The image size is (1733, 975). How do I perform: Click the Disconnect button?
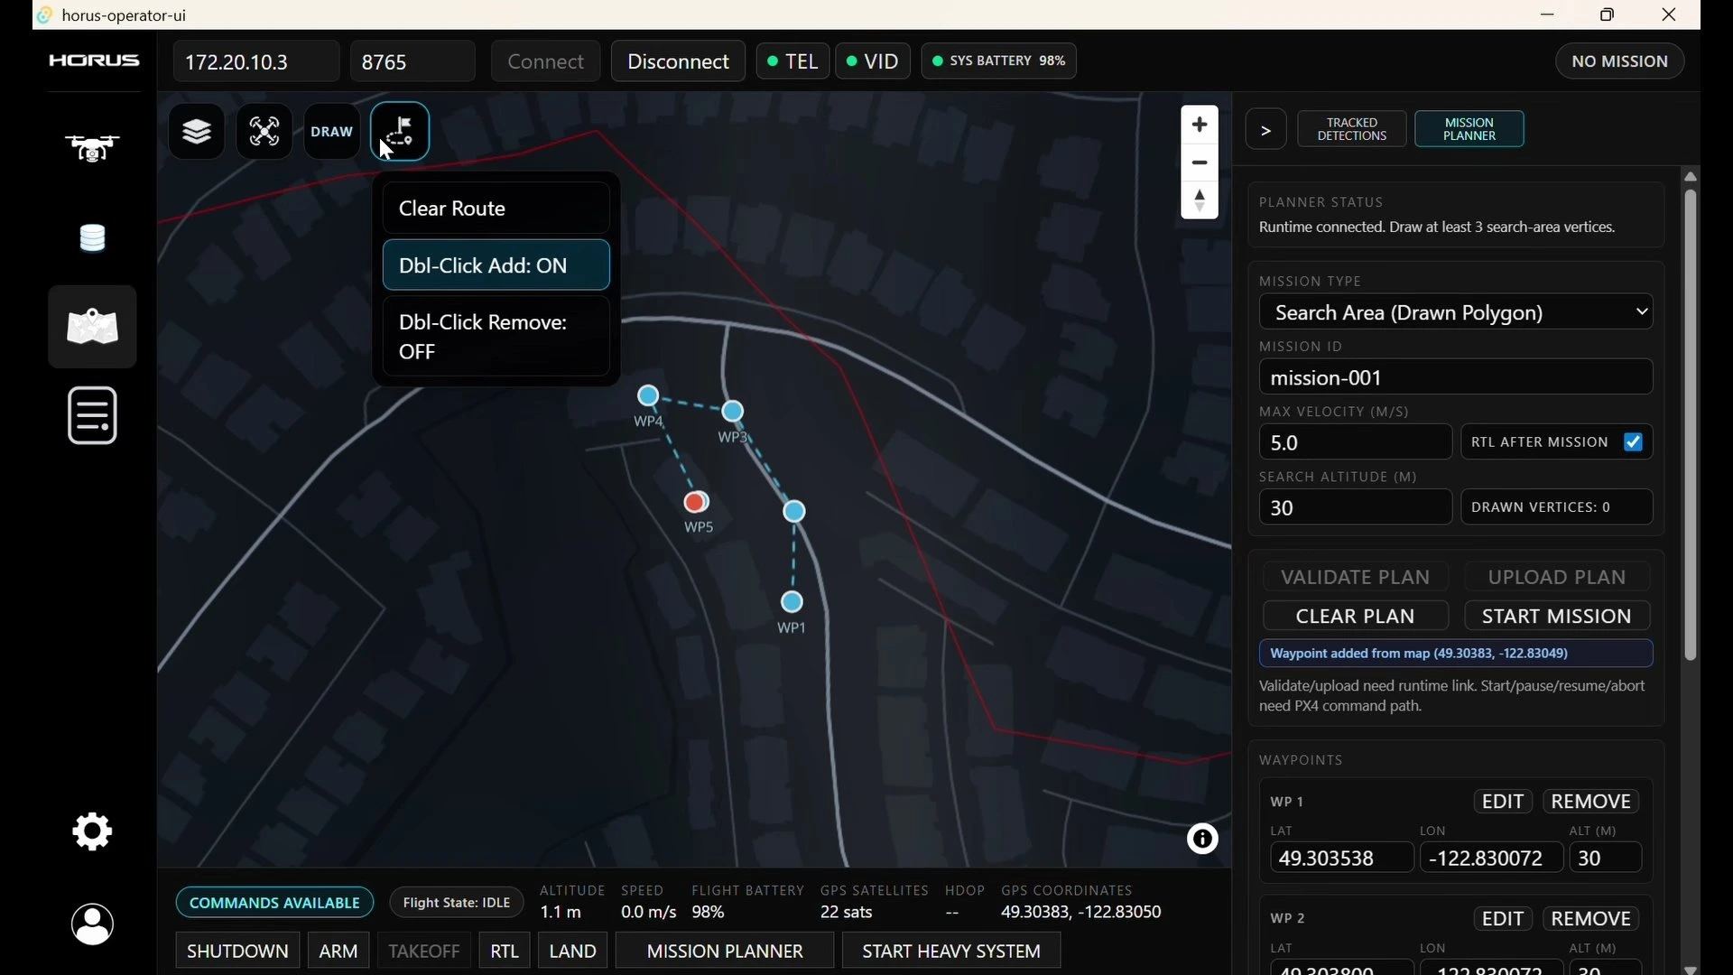678,61
